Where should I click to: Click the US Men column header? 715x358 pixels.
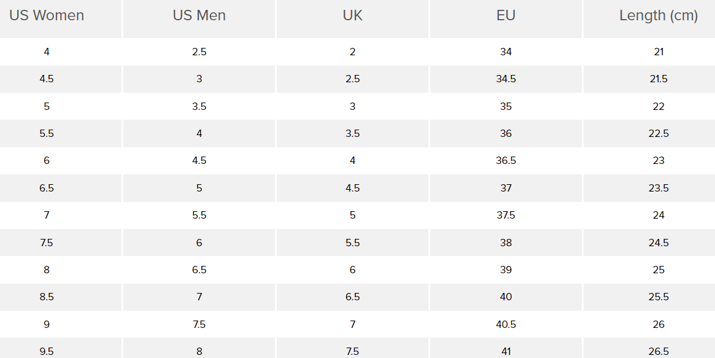point(199,15)
